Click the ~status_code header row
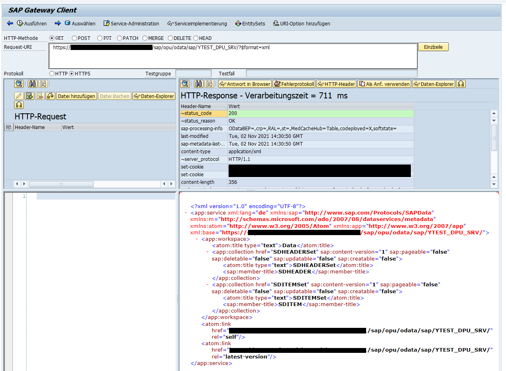 tap(297, 113)
